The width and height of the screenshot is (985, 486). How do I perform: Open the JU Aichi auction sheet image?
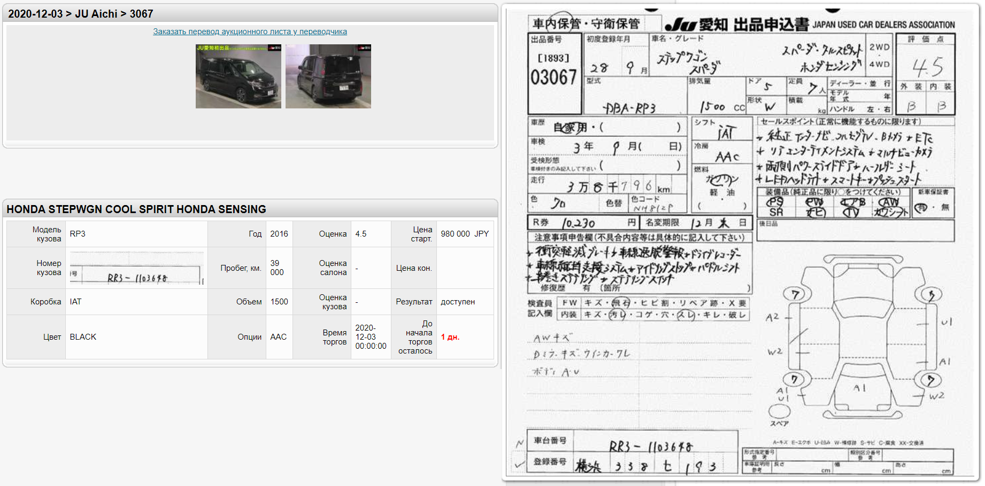point(741,242)
